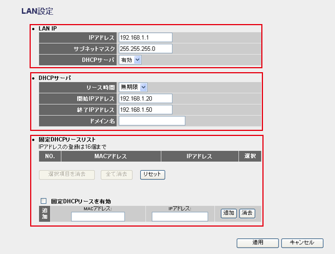
Task: Open the DHCPサーバ 有効 dropdown
Action: pos(130,60)
